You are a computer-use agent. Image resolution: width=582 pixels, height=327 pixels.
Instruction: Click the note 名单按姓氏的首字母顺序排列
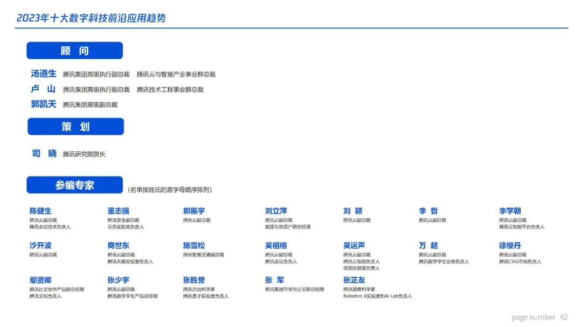(x=170, y=190)
